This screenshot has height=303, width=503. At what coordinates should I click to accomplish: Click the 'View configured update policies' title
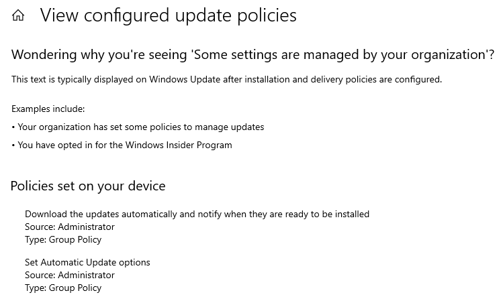pos(168,15)
